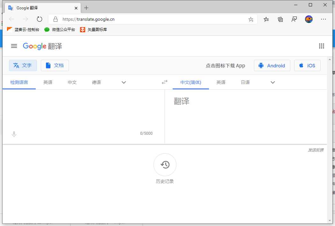Open the 矢量图标库 bookmark
This screenshot has height=226, width=335.
tap(93, 29)
